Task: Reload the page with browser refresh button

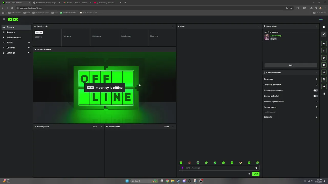Action: (x=12, y=8)
